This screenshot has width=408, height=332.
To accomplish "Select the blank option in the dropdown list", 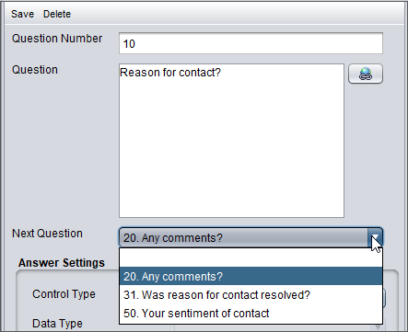I will [251, 258].
